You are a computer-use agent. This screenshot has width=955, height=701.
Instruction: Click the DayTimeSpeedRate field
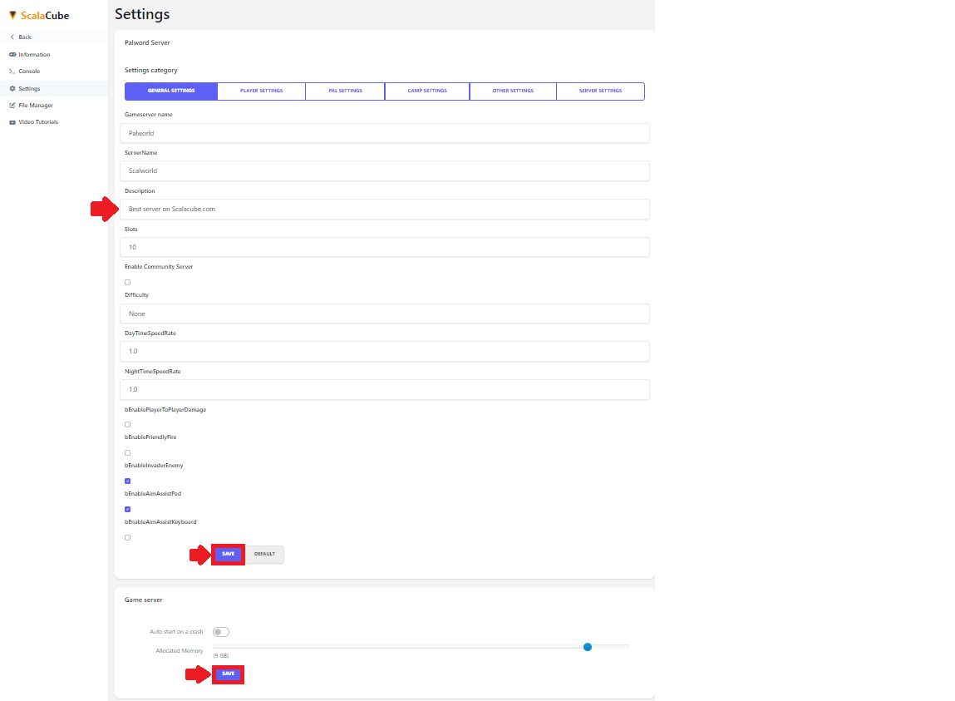(x=385, y=351)
